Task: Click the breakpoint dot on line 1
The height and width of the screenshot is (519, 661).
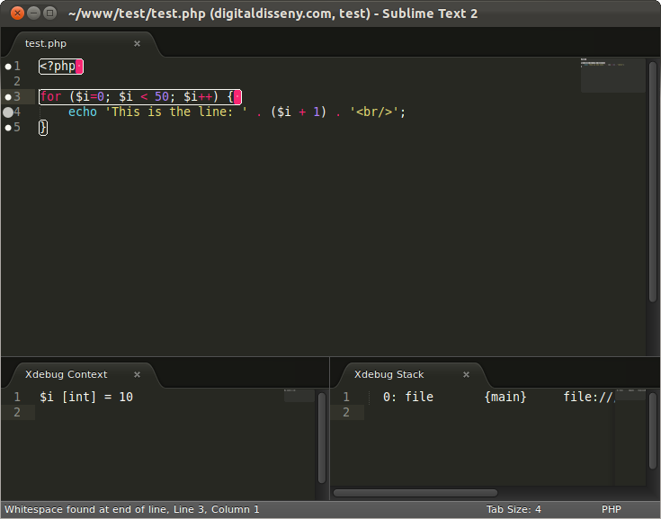Action: pos(8,67)
